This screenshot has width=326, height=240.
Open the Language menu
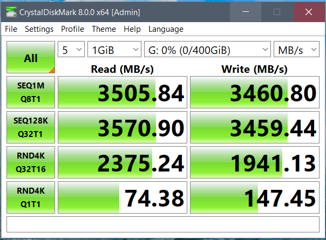click(x=166, y=29)
